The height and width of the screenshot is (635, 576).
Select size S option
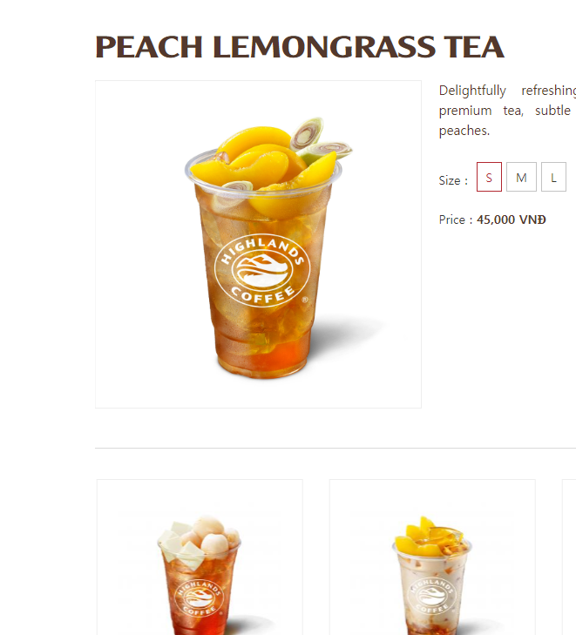tap(489, 177)
